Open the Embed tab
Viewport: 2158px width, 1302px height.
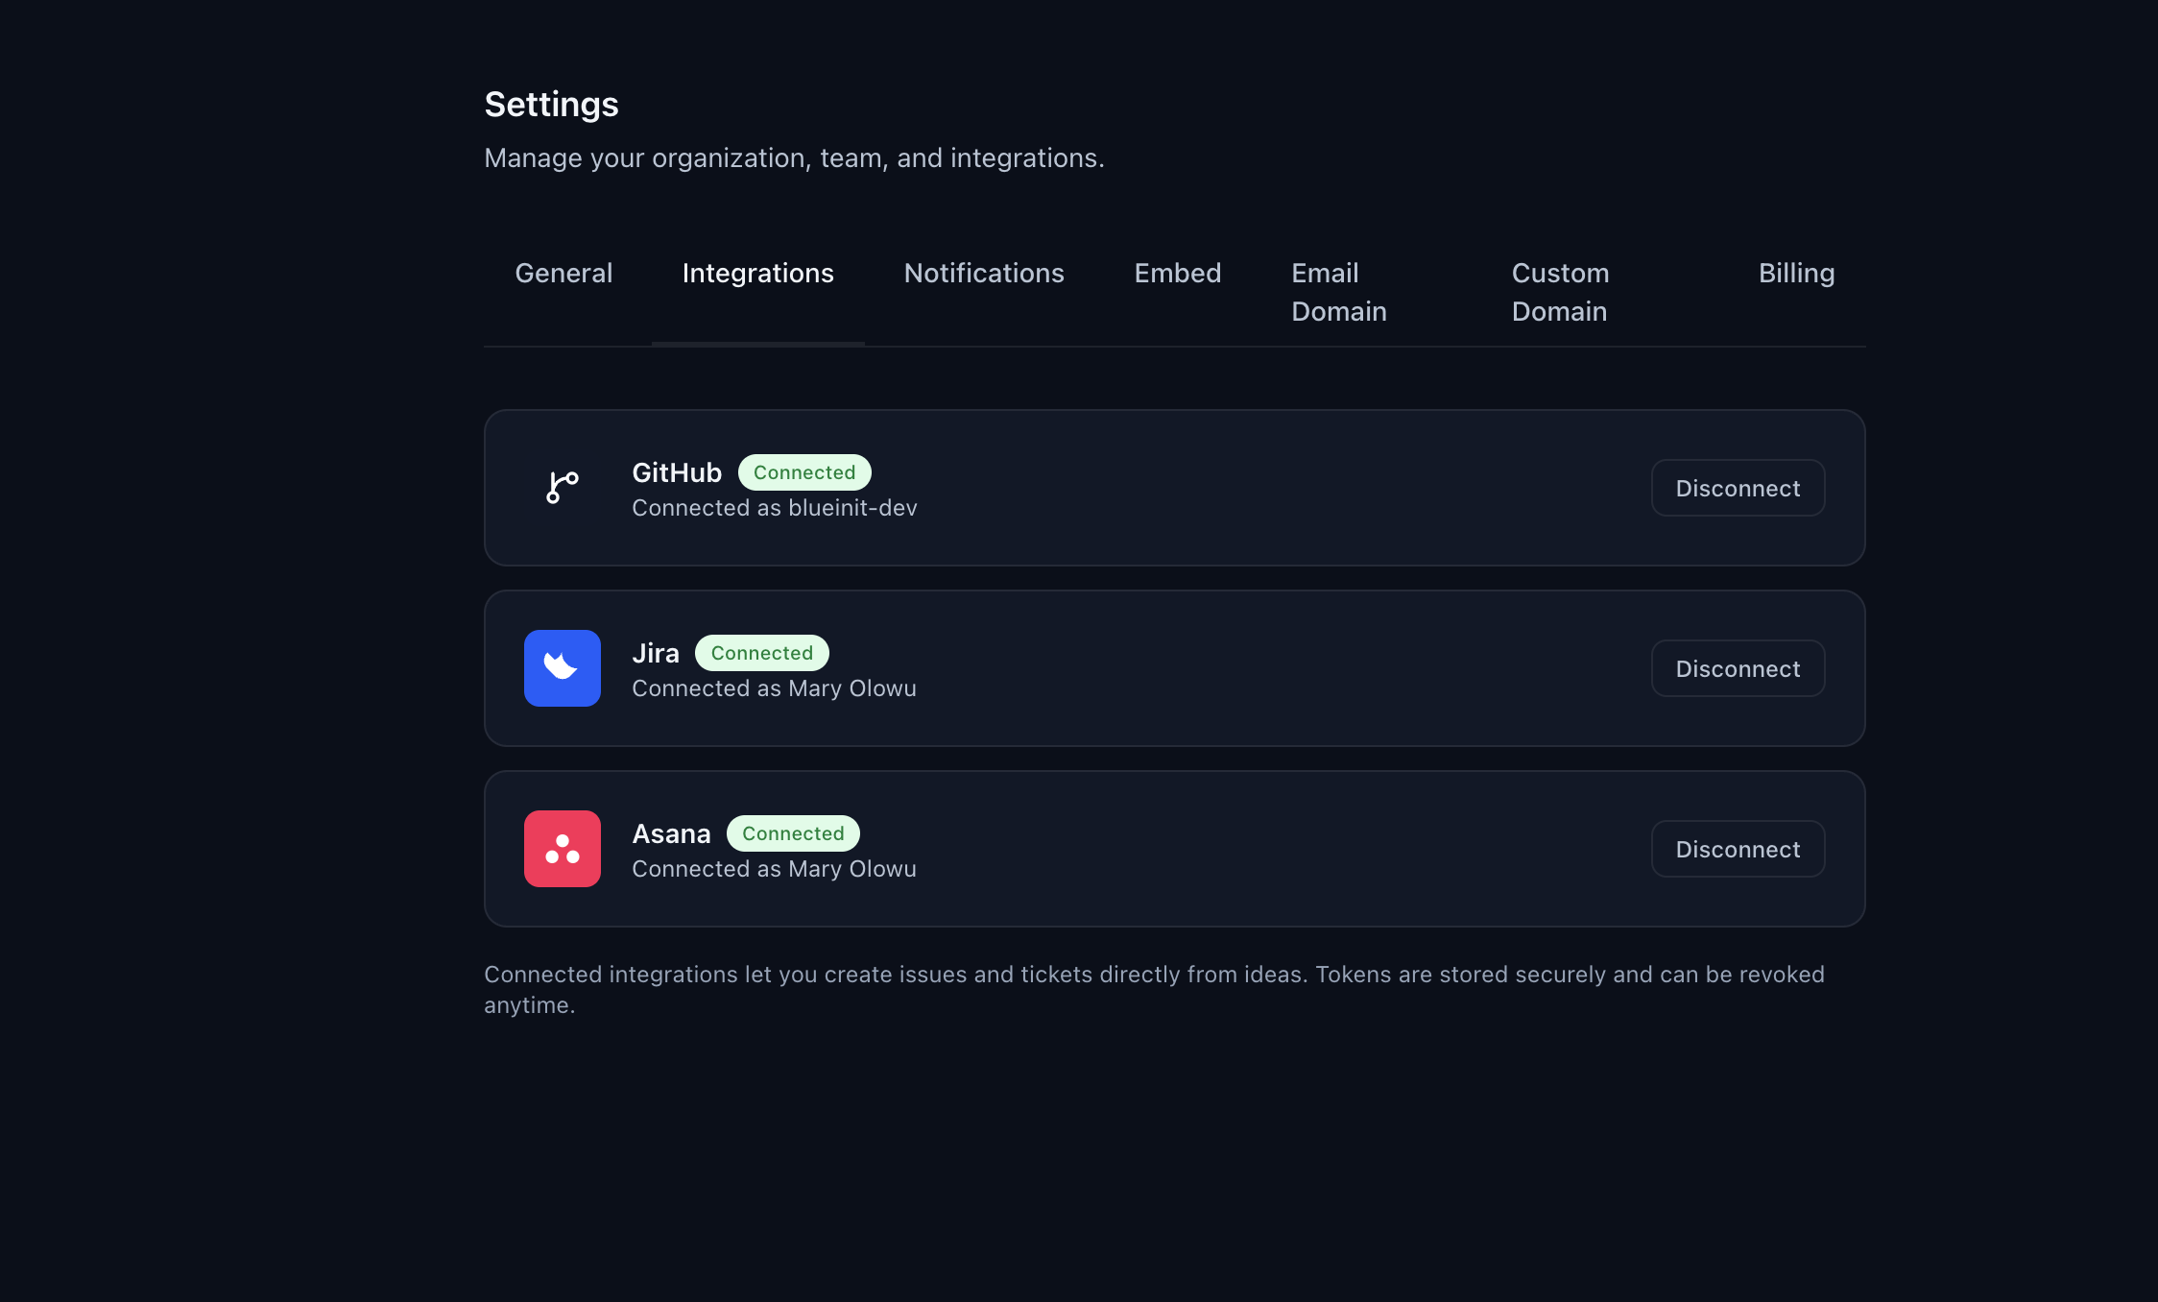point(1178,274)
